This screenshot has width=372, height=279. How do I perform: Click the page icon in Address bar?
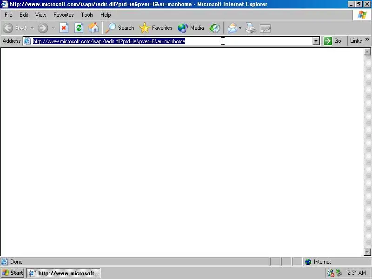[27, 41]
